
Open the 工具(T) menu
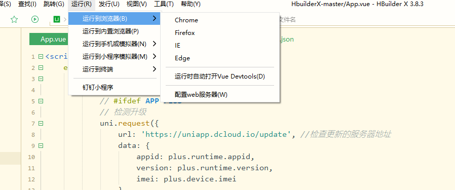164,4
